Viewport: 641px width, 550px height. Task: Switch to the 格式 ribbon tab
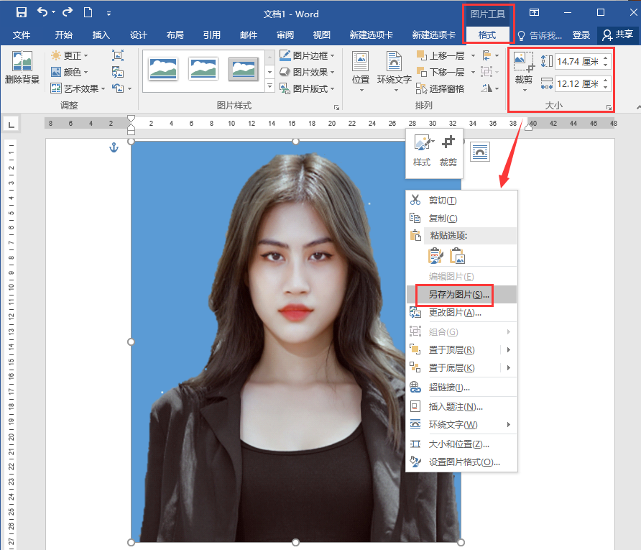488,35
